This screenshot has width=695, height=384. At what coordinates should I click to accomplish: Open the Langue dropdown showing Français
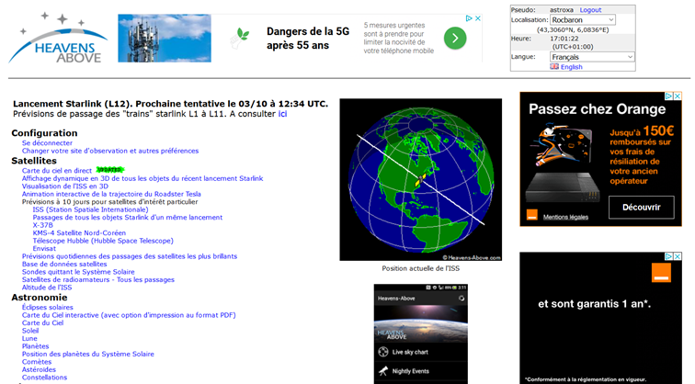pyautogui.click(x=592, y=57)
